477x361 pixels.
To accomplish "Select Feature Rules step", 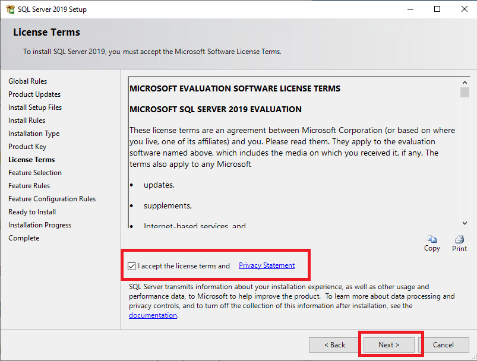I will [x=29, y=186].
